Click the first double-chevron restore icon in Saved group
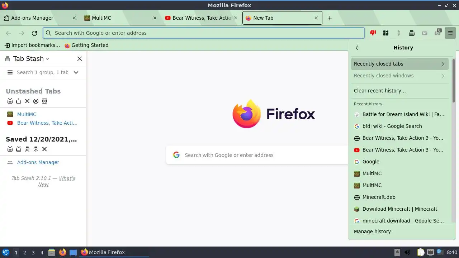This screenshot has width=459, height=258. (27, 149)
